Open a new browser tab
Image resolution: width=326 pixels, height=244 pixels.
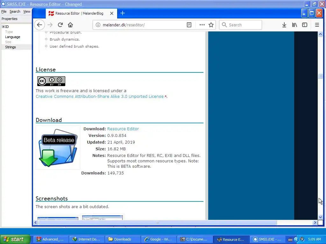tap(123, 13)
